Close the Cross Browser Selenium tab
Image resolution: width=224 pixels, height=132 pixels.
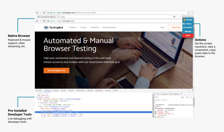tap(58, 17)
